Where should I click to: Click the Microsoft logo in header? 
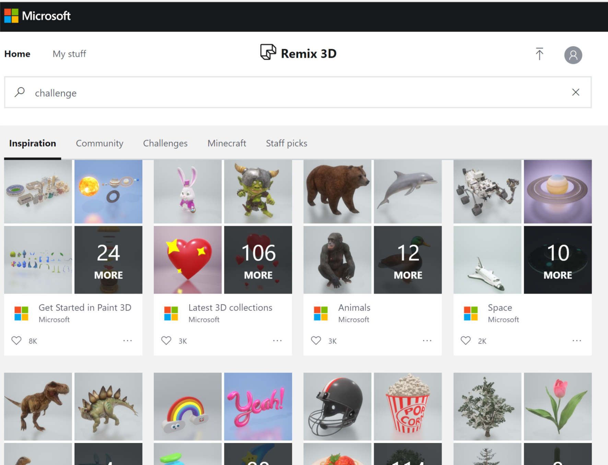click(x=37, y=16)
